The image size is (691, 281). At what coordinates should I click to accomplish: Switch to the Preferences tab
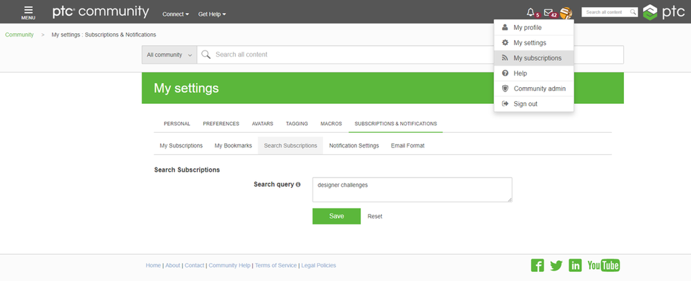click(221, 124)
